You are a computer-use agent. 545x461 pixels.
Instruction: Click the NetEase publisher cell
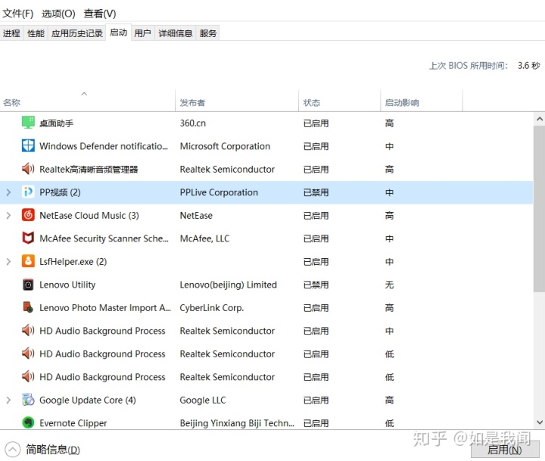[x=196, y=216]
